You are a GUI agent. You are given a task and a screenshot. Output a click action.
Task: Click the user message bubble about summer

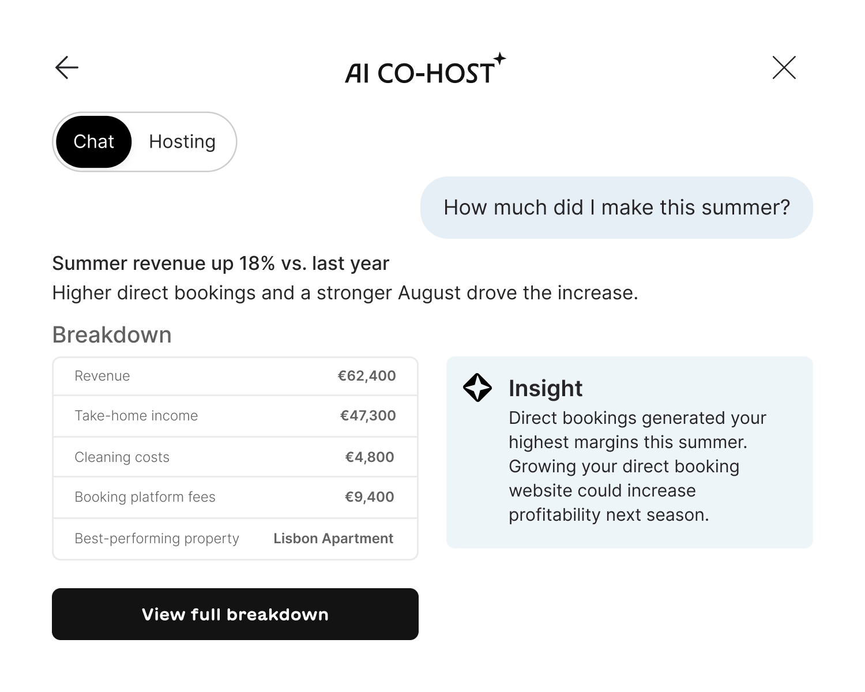click(x=616, y=208)
